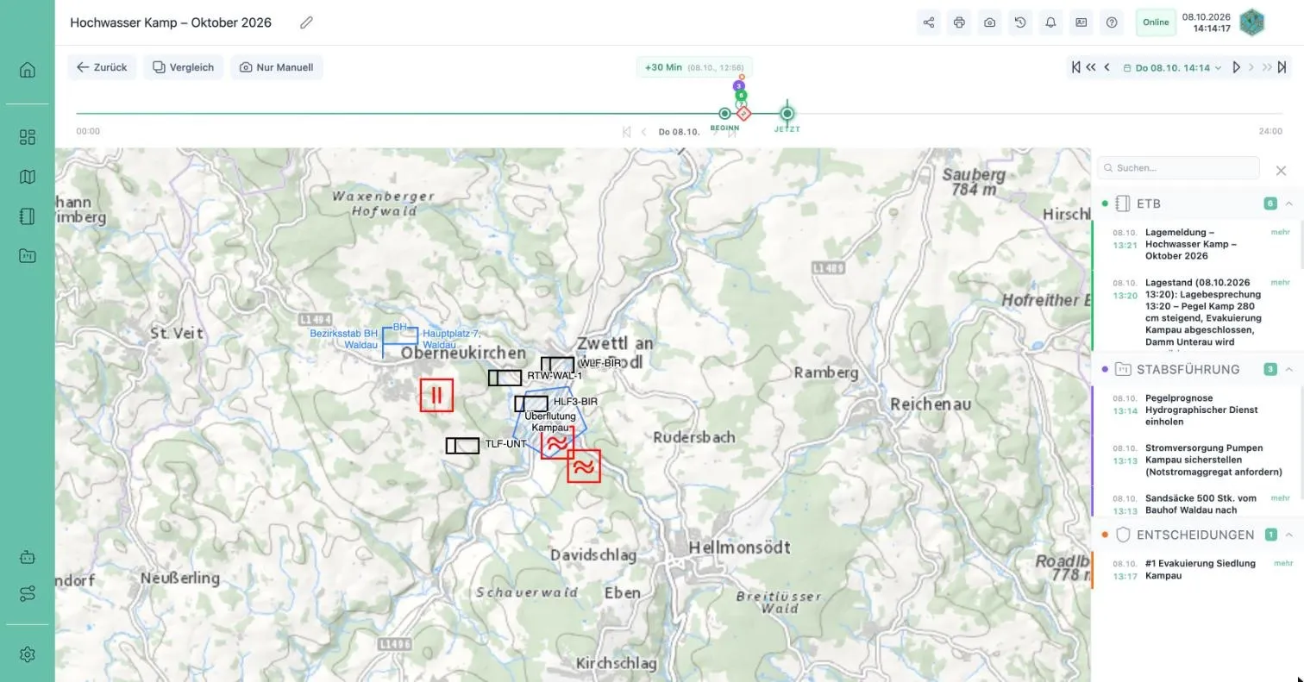This screenshot has height=682, width=1304.
Task: Show 'mehr' for the Lagestand 13:20 entry
Action: (1280, 282)
